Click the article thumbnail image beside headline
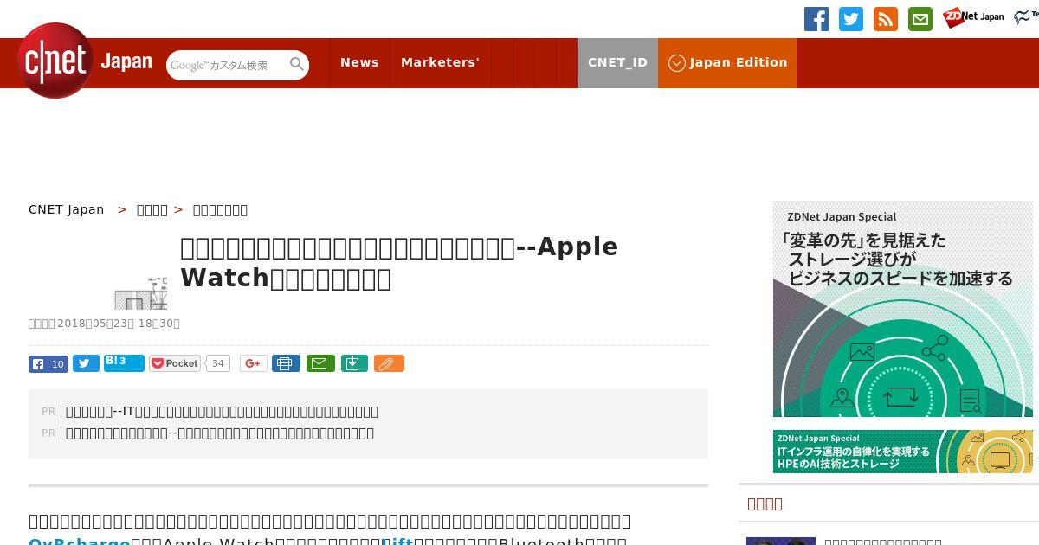The width and height of the screenshot is (1039, 545). (141, 292)
